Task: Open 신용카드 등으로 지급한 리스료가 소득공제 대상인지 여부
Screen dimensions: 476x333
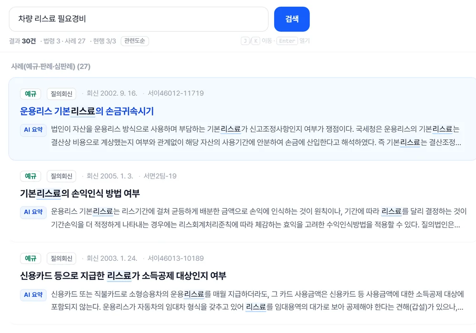Action: 123,276
